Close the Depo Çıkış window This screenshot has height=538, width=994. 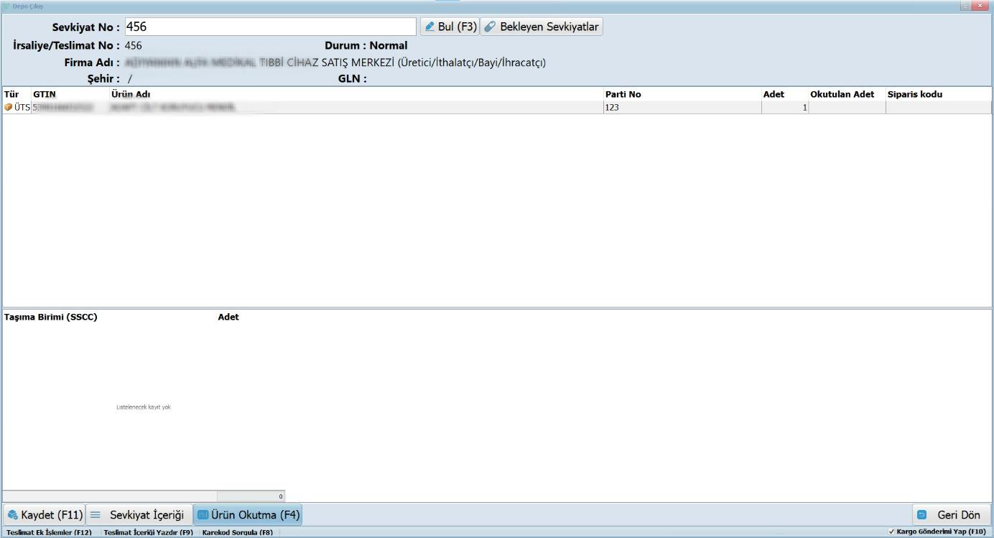(x=980, y=6)
